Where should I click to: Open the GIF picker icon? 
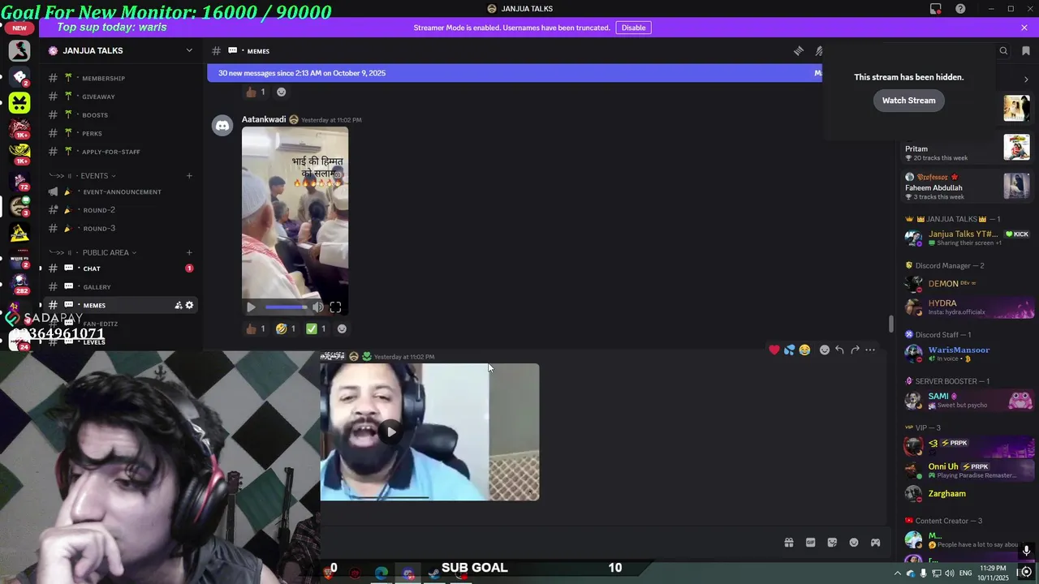810,543
